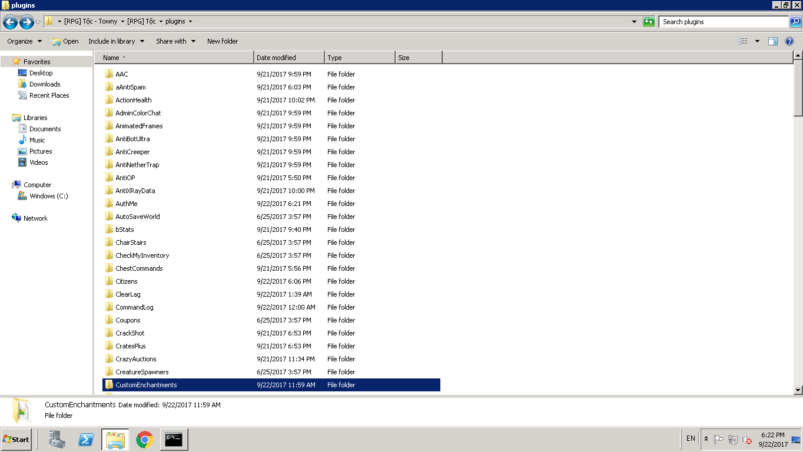Select Computer in the navigation pane

[x=38, y=185]
